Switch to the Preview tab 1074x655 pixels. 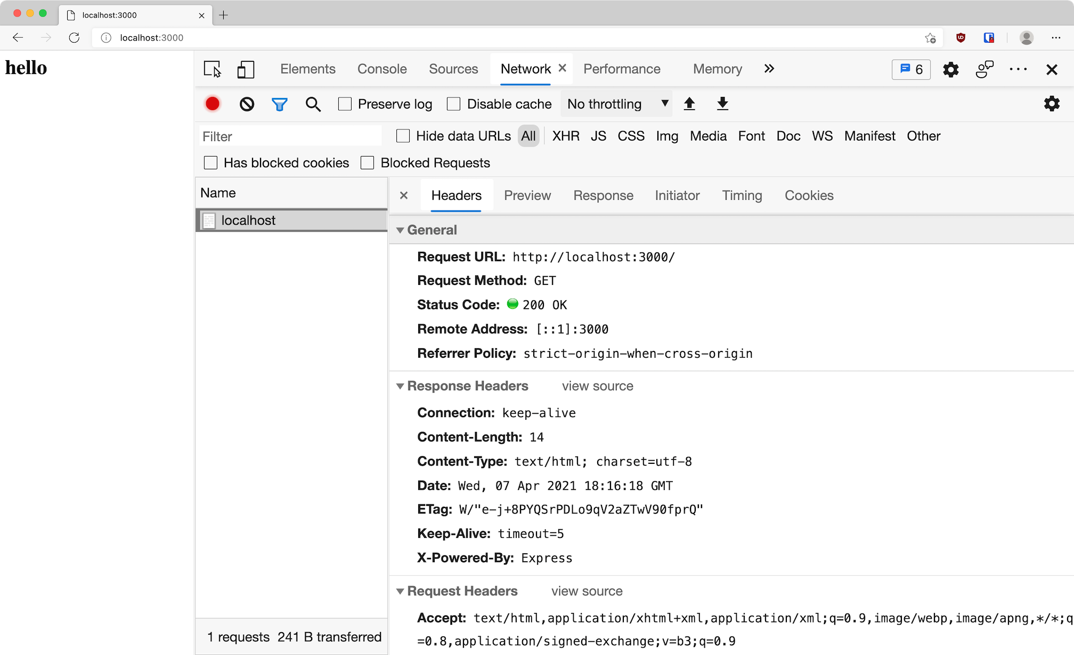click(x=527, y=195)
